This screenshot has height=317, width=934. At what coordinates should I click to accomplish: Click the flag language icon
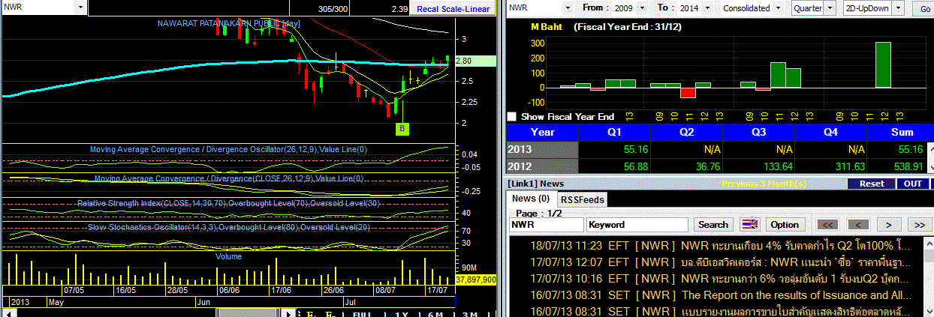pos(750,224)
